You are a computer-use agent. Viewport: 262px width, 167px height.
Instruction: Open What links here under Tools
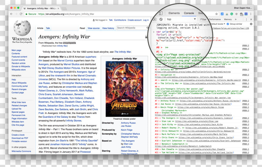click(x=18, y=102)
